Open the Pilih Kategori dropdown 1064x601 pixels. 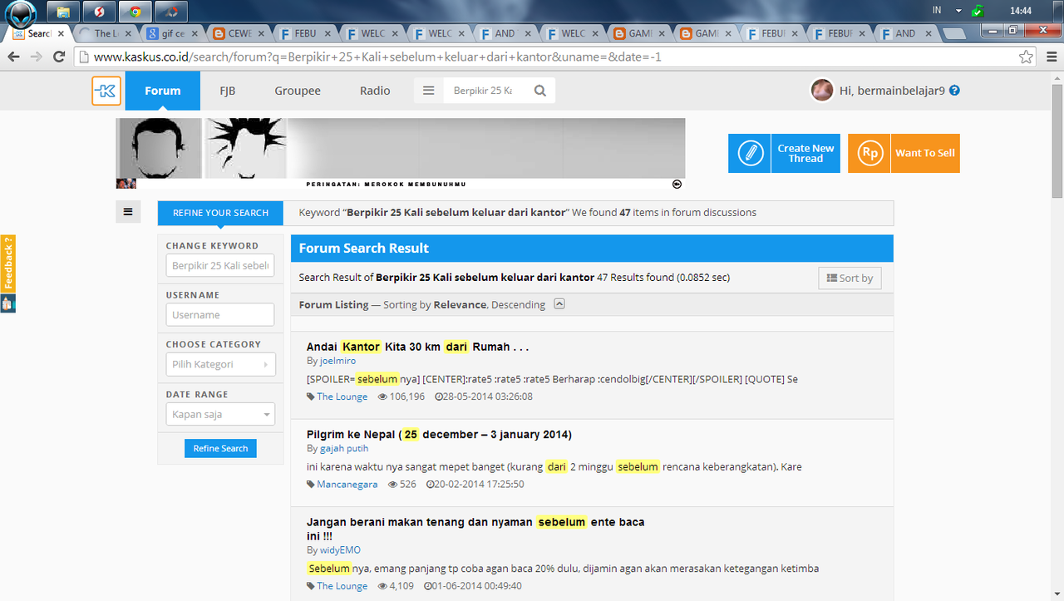tap(220, 364)
